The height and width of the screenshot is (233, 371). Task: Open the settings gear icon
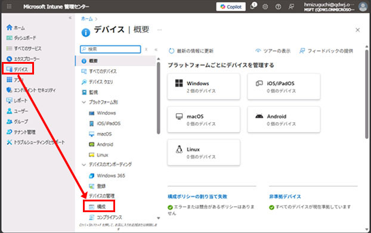[265, 7]
